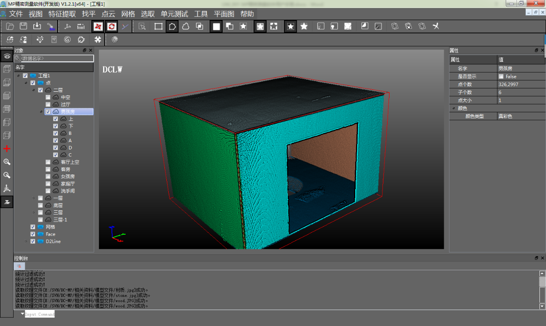Select the polygon selection tool

click(x=172, y=26)
